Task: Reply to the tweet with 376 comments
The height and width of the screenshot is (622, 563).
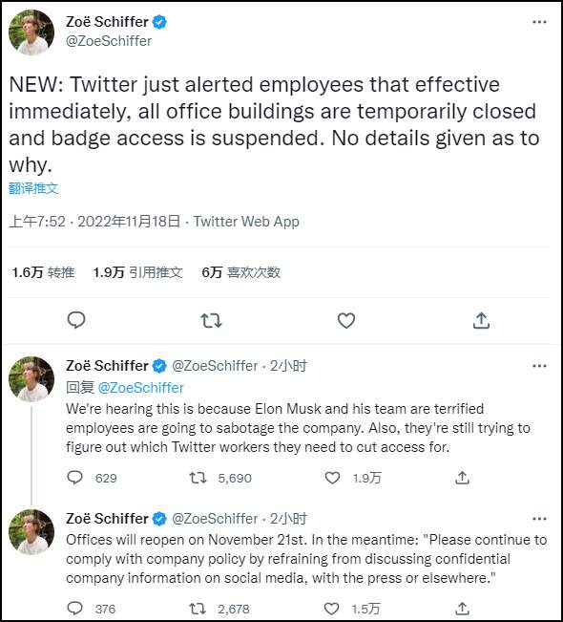Action: point(74,608)
